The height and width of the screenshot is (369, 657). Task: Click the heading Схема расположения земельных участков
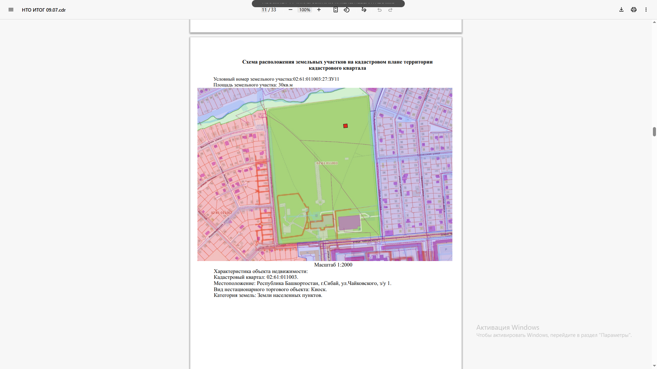coord(337,65)
